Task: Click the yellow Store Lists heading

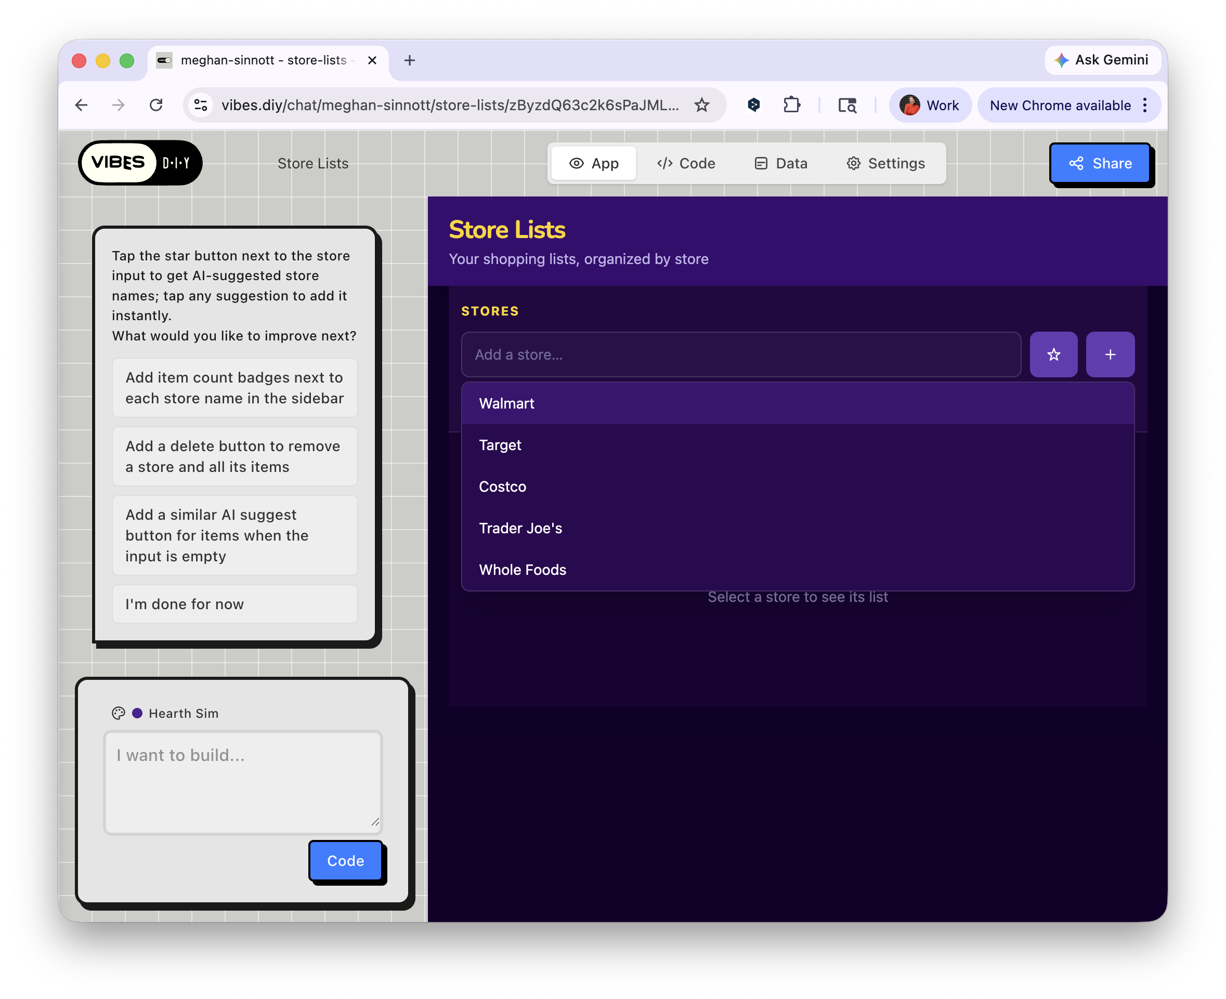Action: pos(506,230)
